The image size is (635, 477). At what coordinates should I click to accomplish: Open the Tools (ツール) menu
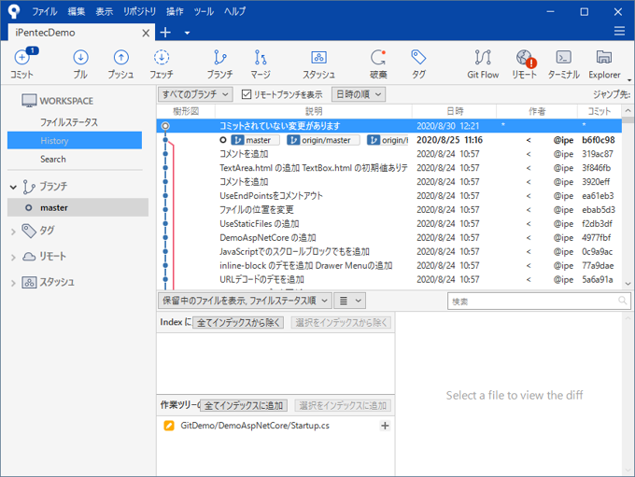(x=204, y=11)
